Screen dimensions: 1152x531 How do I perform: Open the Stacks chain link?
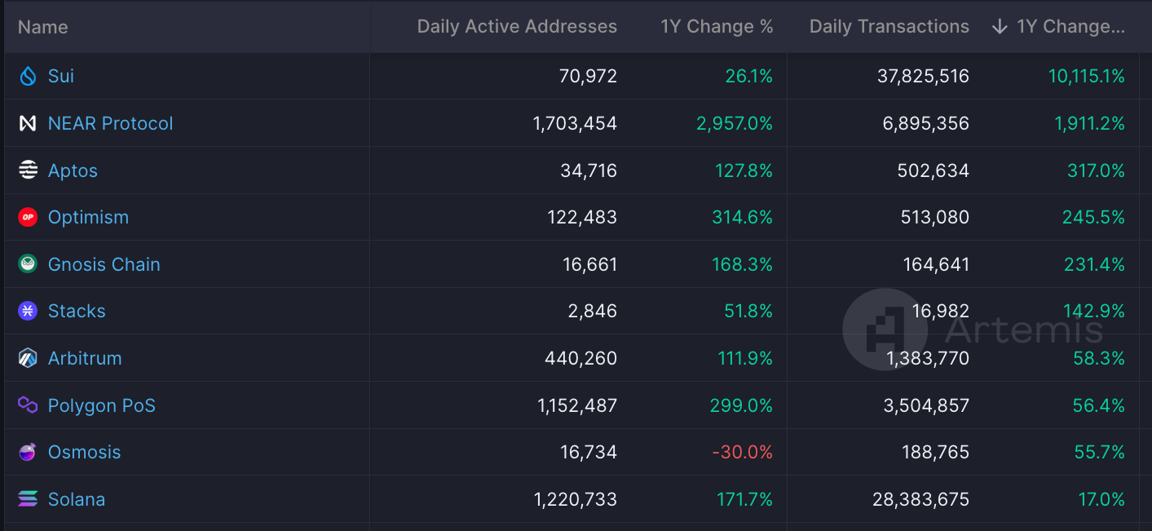click(77, 311)
